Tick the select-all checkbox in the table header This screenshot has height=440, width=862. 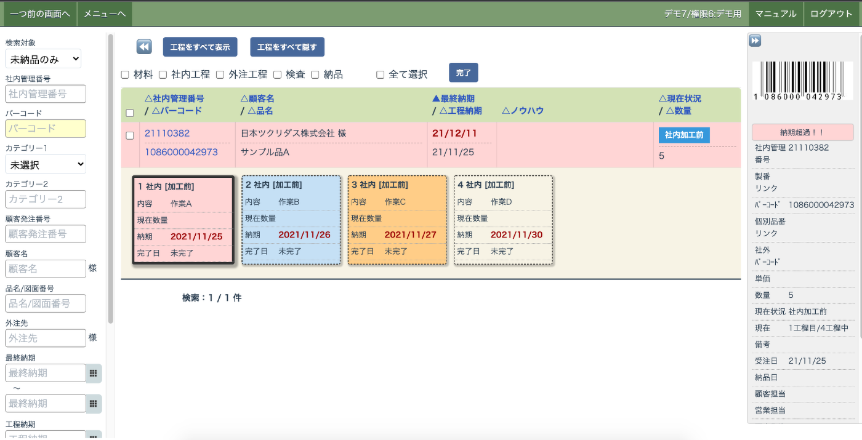coord(130,113)
